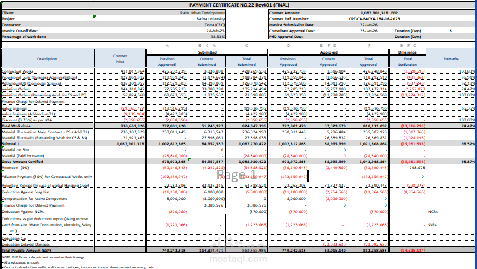Select 'Discount (0.75%) as per LOA' row label
Image resolution: width=477 pixels, height=269 pixels.
pos(27,120)
